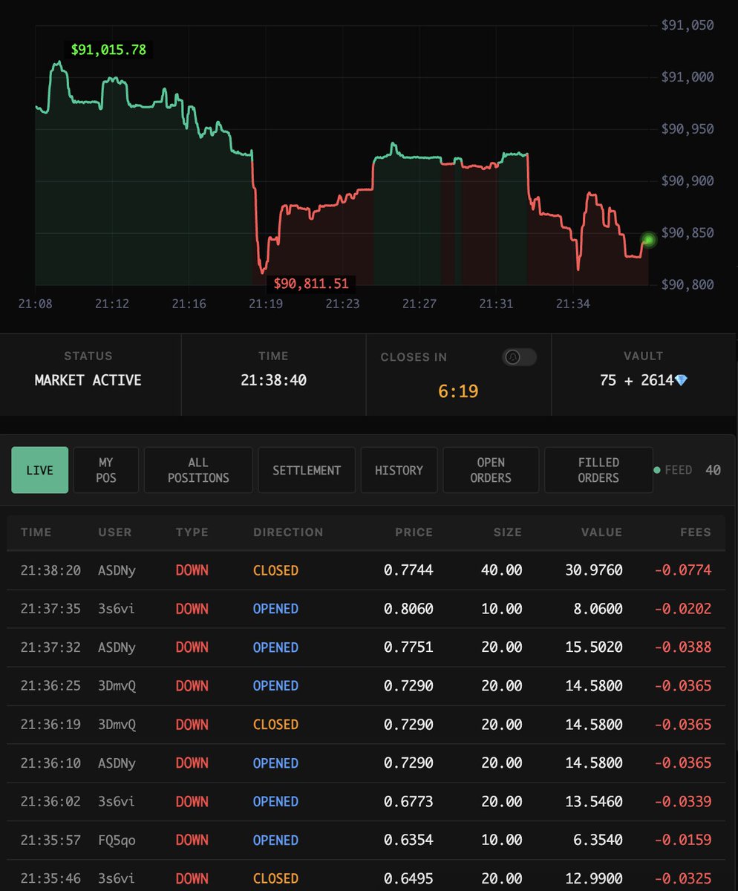The image size is (738, 891).
Task: Click user 3DmvQ in the 21:36:25 row
Action: (117, 686)
